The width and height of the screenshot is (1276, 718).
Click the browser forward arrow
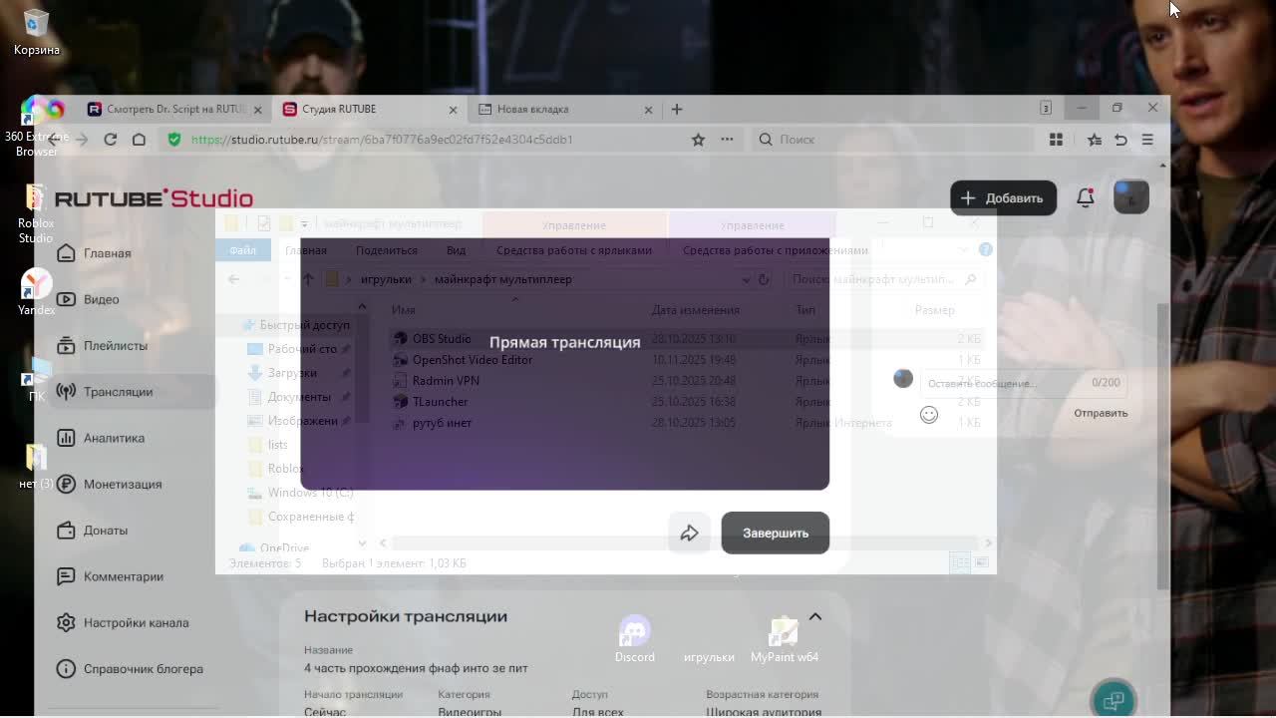click(82, 140)
